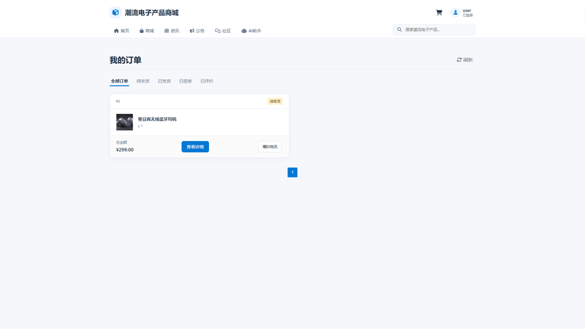Switch to the 已签收 tab

pos(186,81)
